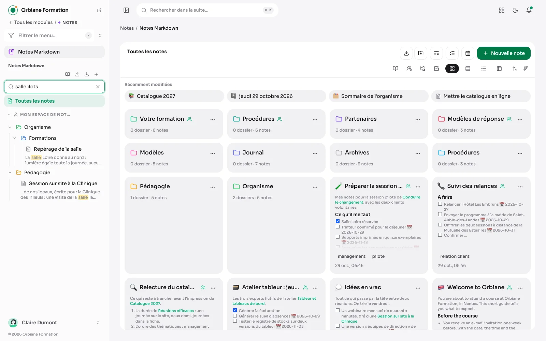Go to Notes in the breadcrumb

click(127, 28)
